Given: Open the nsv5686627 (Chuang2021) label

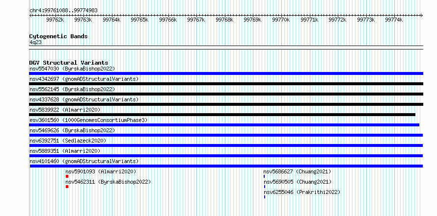Looking at the screenshot, I should pyautogui.click(x=298, y=171).
